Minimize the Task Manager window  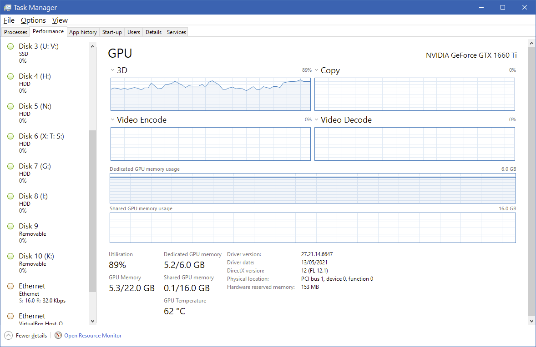point(481,7)
